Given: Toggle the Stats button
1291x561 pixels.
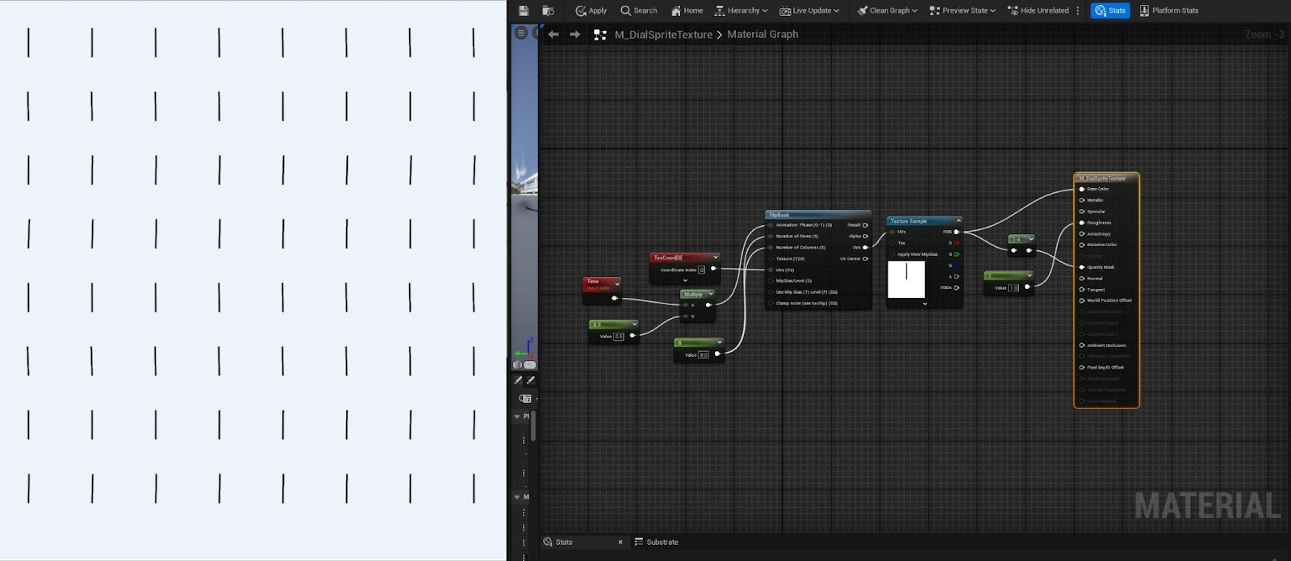Looking at the screenshot, I should point(1109,10).
